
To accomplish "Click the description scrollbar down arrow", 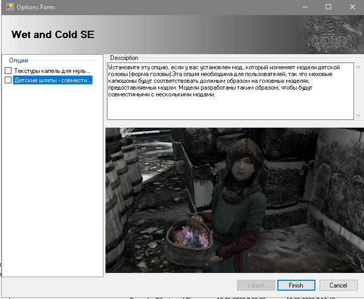I will point(358,116).
